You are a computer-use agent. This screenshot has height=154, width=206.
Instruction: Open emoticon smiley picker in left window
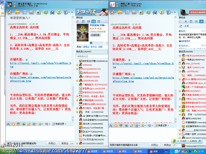tap(13, 124)
